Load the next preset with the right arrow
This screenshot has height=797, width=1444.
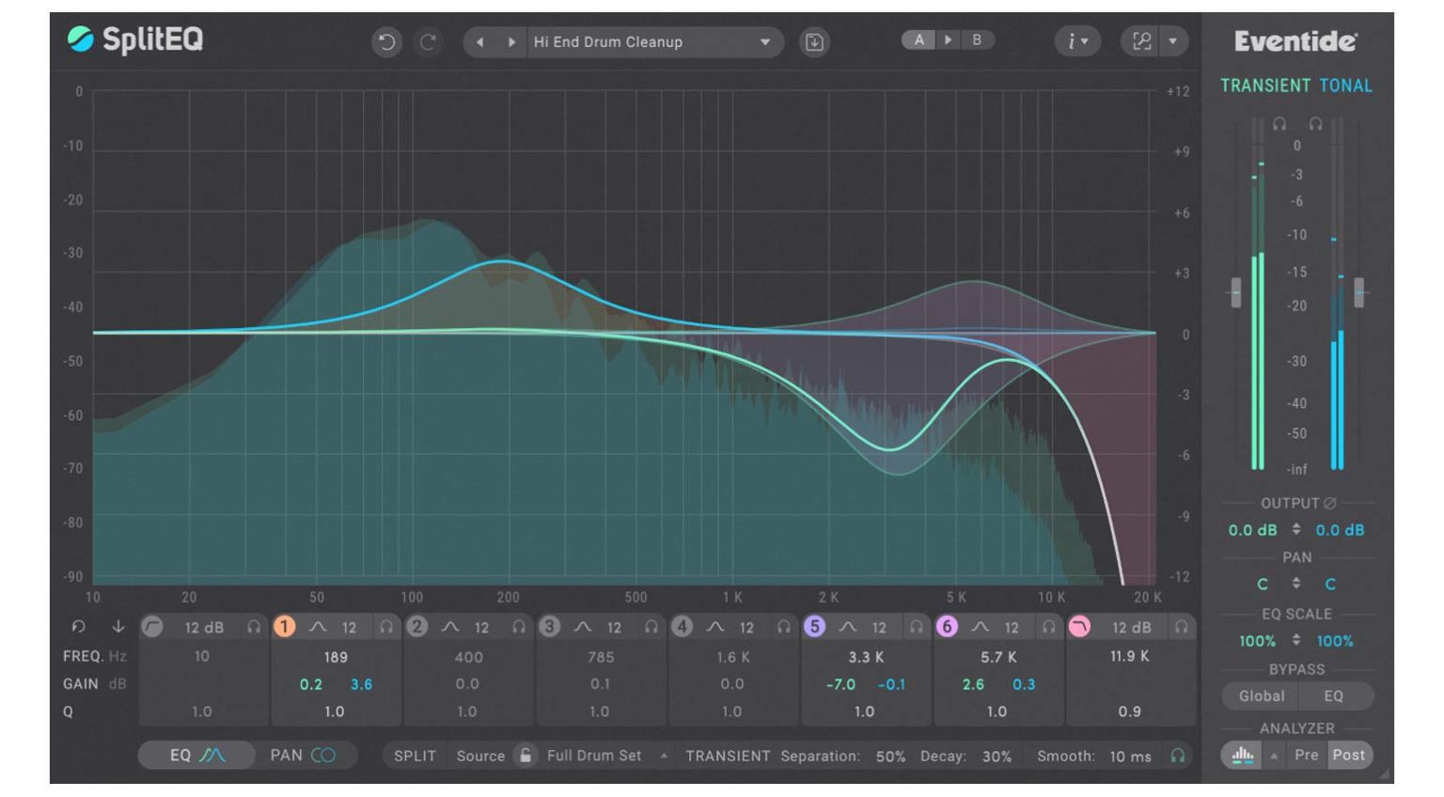[x=510, y=42]
